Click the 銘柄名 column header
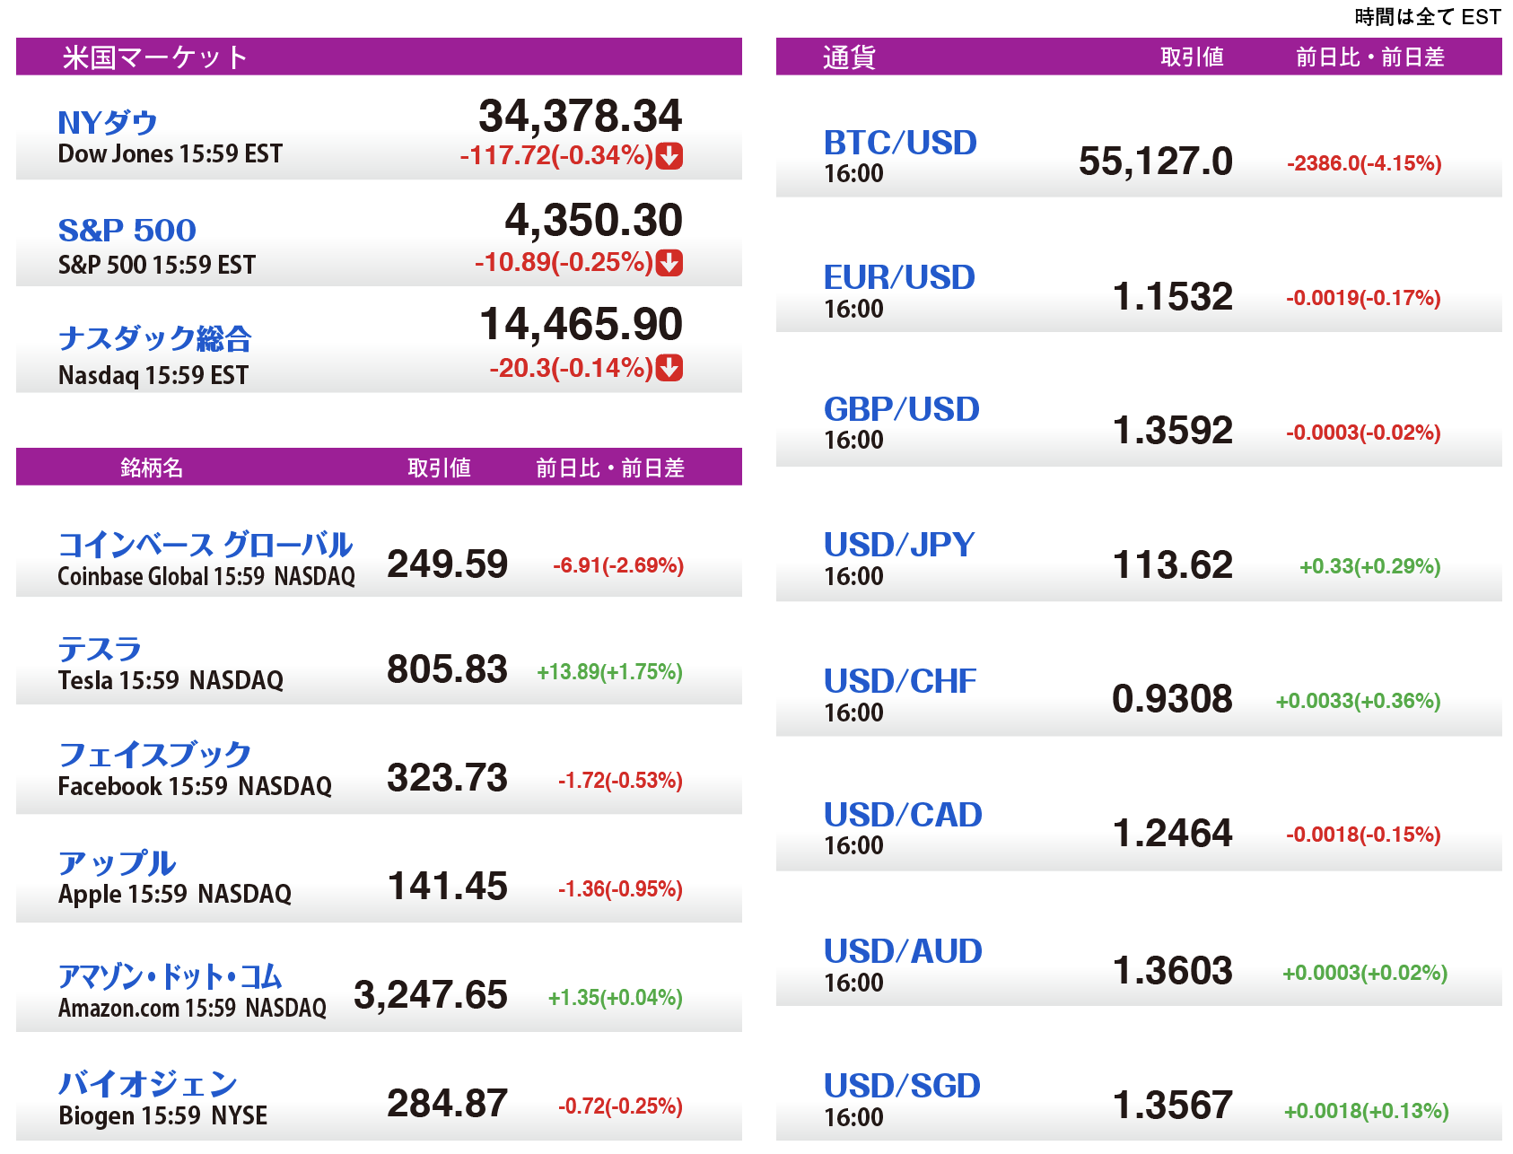The width and height of the screenshot is (1513, 1154). [x=151, y=468]
